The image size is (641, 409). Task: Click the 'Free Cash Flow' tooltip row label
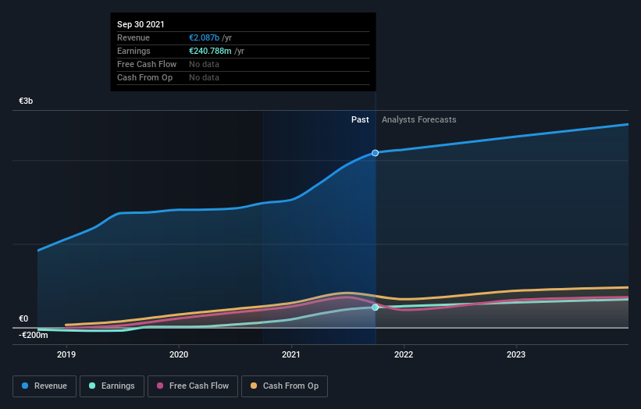[147, 64]
